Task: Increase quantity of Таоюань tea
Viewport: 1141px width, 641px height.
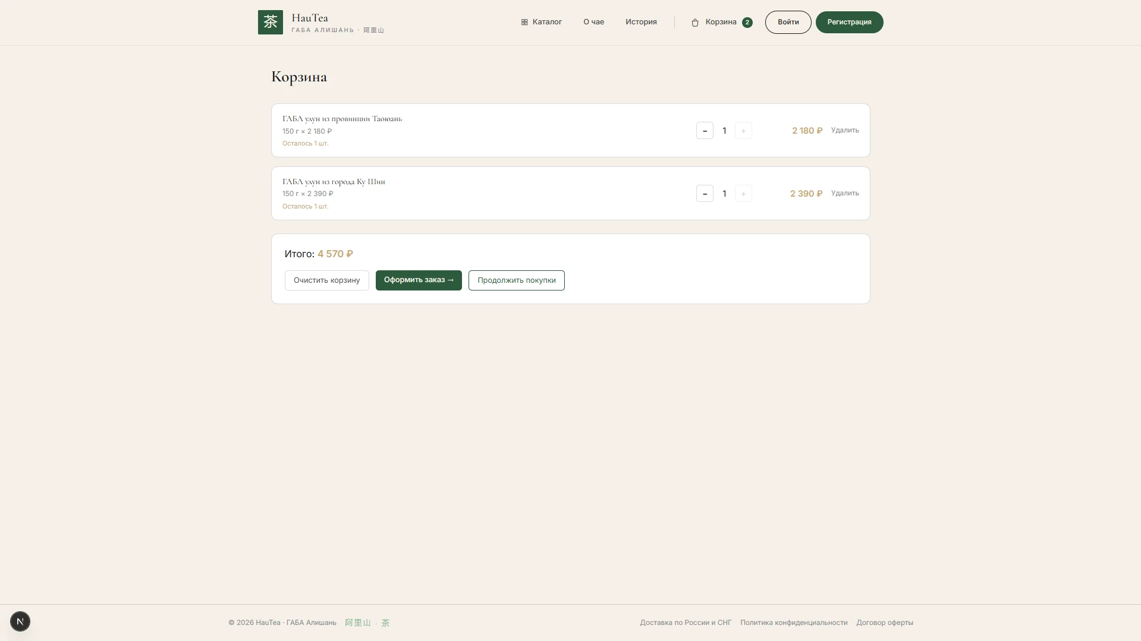Action: (x=743, y=131)
